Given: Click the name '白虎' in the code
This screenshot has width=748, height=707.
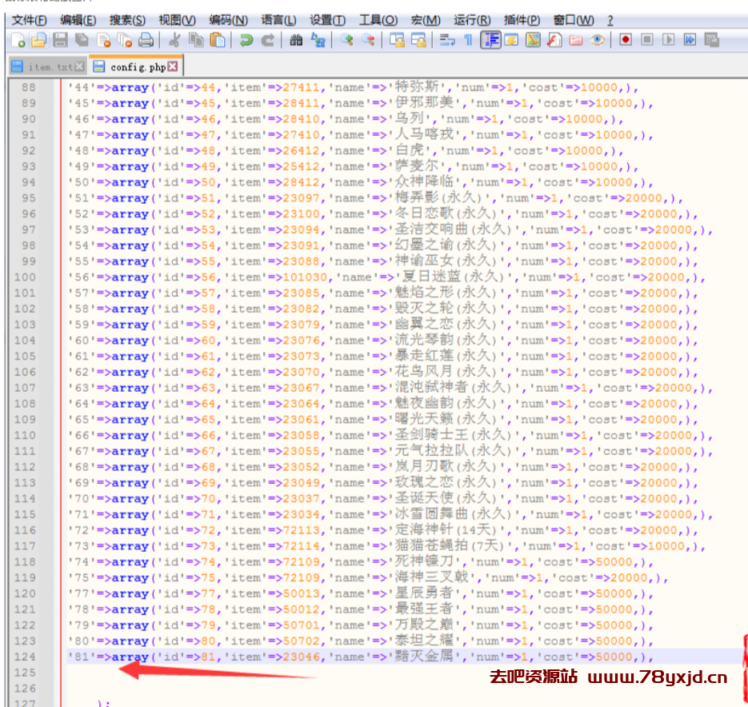Looking at the screenshot, I should [410, 150].
